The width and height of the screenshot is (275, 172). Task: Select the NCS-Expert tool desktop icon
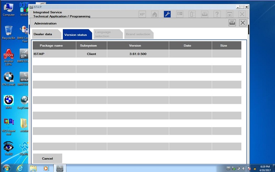9,125
